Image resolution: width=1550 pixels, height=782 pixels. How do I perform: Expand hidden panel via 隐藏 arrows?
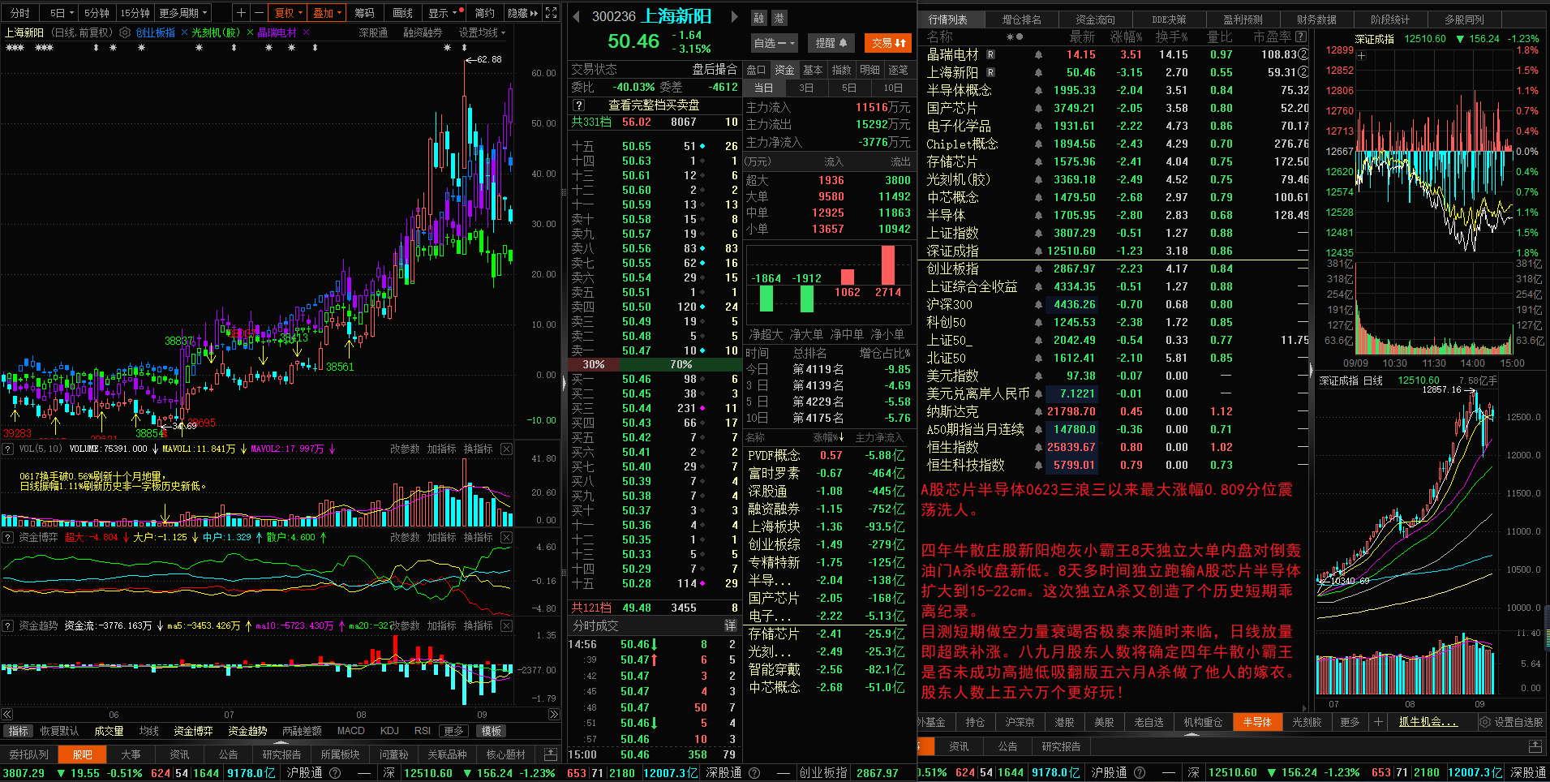click(522, 13)
